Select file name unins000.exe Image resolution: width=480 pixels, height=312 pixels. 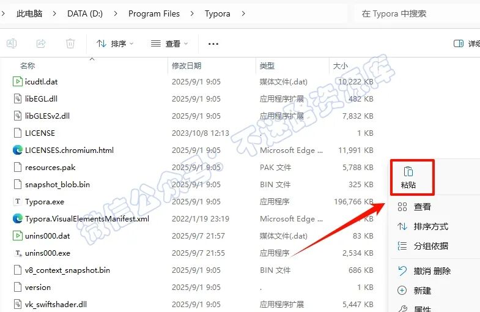pos(48,253)
